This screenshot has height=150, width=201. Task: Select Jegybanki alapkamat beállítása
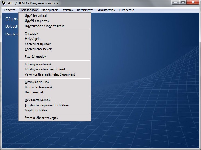click(x=46, y=105)
